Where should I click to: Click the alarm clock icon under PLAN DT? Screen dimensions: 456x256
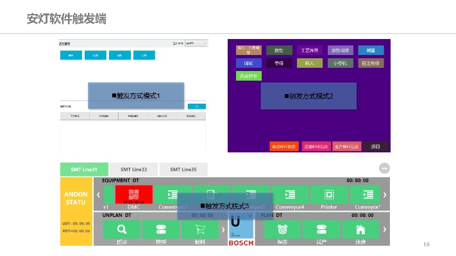pos(282,229)
